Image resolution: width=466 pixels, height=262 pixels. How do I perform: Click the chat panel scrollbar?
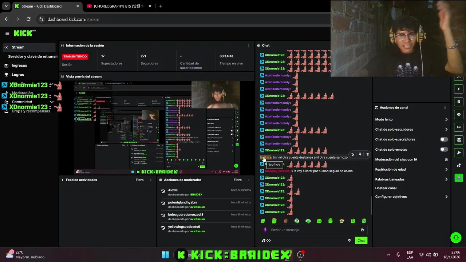(372, 206)
